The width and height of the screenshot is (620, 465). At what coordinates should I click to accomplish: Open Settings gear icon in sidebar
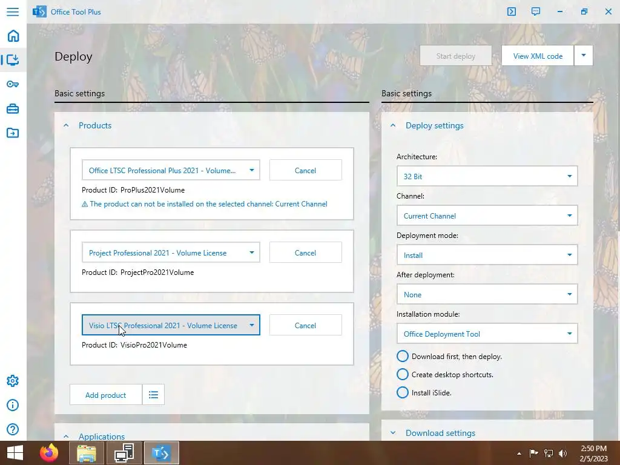[x=13, y=381]
